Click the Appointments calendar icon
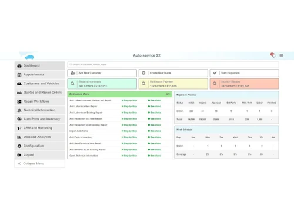Image resolution: width=294 pixels, height=221 pixels. pyautogui.click(x=19, y=75)
